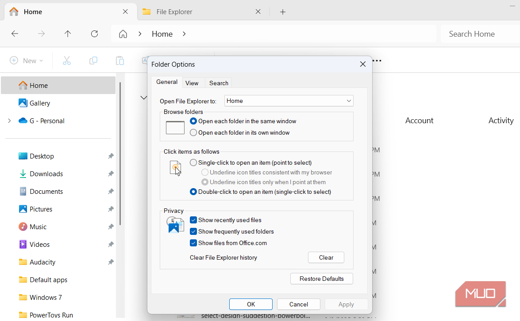The height and width of the screenshot is (321, 520).
Task: Click chevron after Home in breadcrumb
Action: pos(184,34)
